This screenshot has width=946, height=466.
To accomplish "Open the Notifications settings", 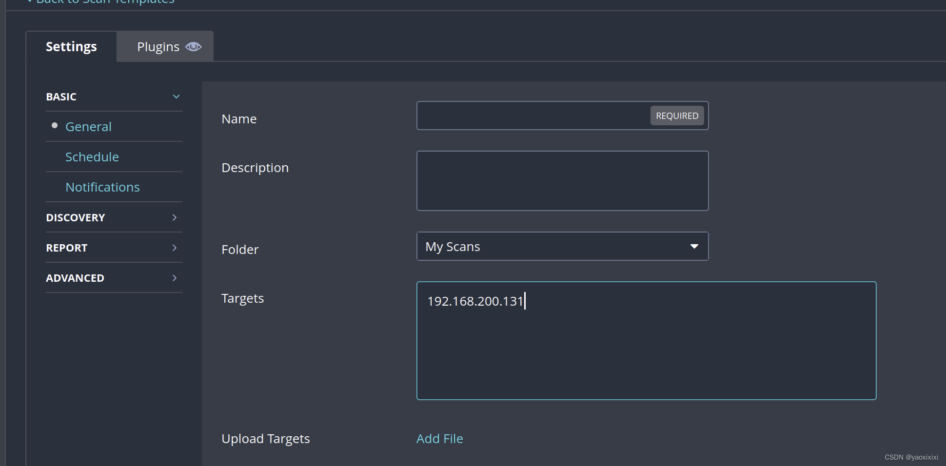I will click(102, 187).
